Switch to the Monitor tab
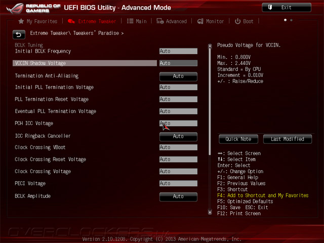324x243 pixels. pos(211,21)
